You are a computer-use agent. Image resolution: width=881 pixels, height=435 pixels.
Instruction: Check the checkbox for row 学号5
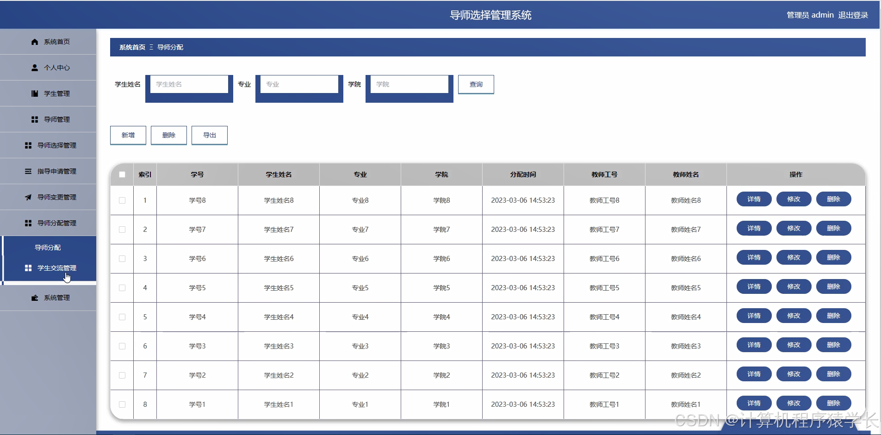[122, 288]
